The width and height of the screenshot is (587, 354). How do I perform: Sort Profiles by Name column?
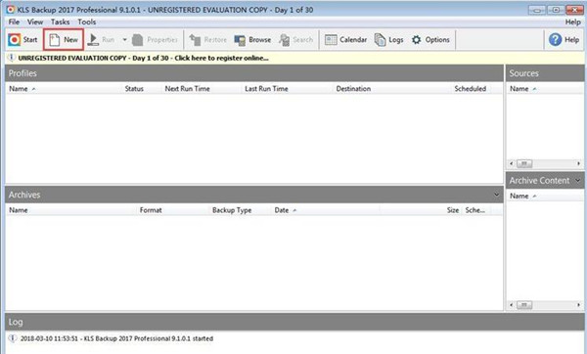19,89
